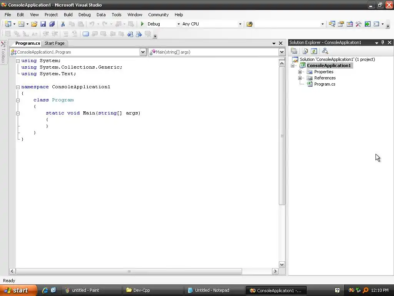The width and height of the screenshot is (394, 296).
Task: Click the editor's vertical scrollbar thumb
Action: [282, 136]
